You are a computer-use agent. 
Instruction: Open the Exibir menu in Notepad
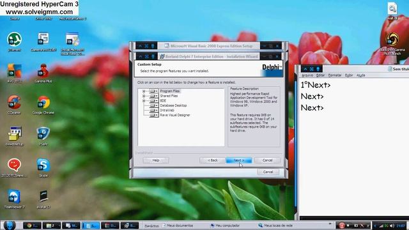[349, 75]
